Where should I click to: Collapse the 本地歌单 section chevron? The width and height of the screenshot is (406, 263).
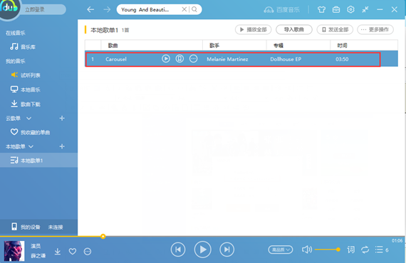coord(31,146)
